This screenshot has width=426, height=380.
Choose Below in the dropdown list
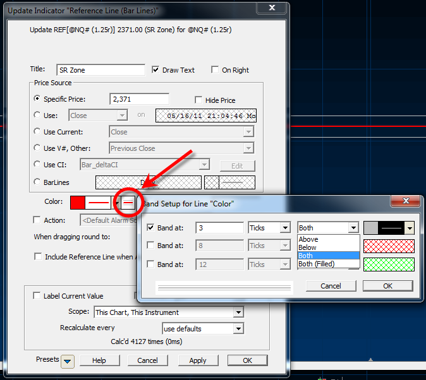[329, 247]
